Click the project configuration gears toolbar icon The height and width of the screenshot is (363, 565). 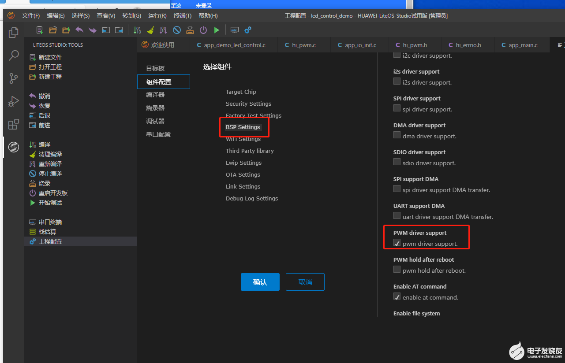click(248, 30)
